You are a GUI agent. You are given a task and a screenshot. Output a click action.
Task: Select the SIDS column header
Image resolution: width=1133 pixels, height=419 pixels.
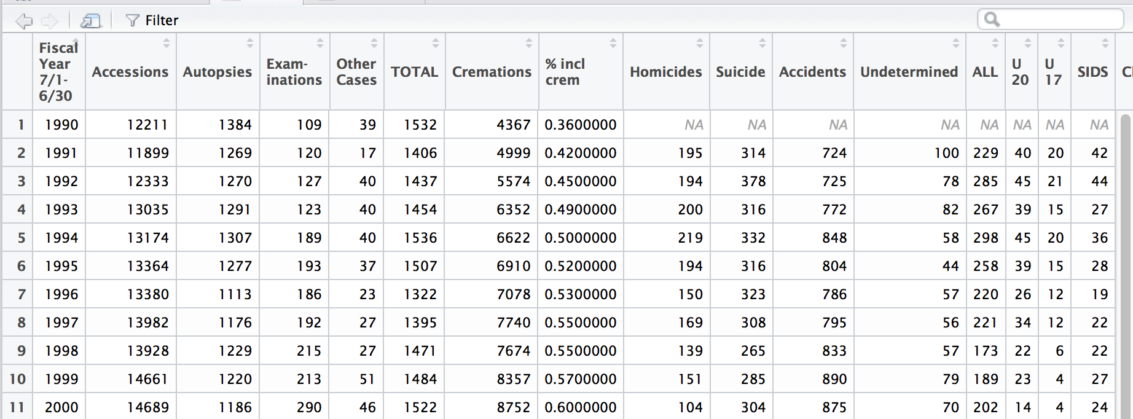tap(1092, 72)
